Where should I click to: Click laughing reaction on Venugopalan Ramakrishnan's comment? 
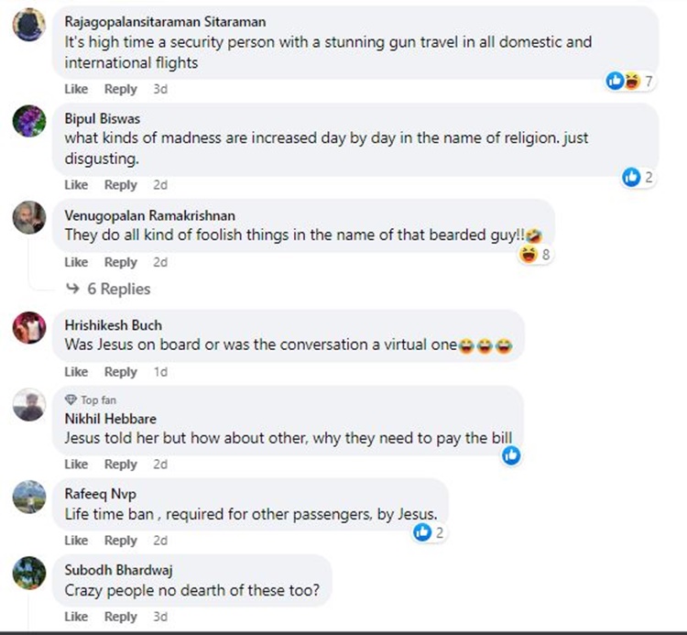point(529,255)
